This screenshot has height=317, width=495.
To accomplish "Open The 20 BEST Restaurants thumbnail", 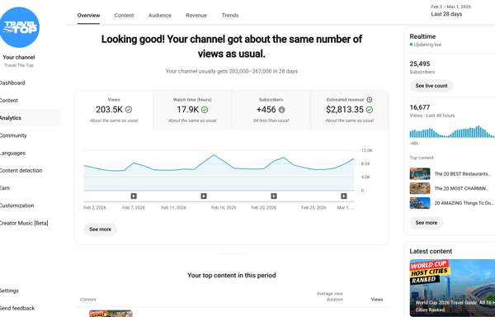I will click(420, 173).
